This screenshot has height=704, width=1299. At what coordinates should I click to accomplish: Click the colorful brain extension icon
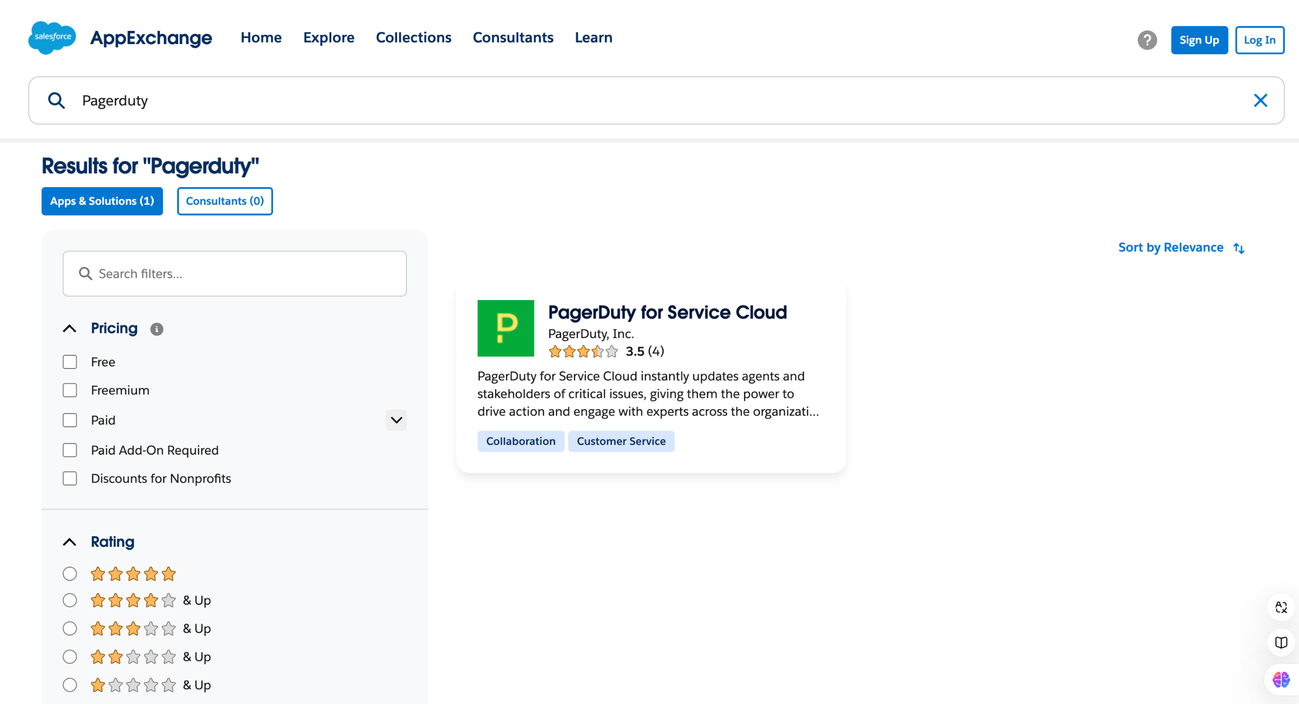(x=1280, y=679)
